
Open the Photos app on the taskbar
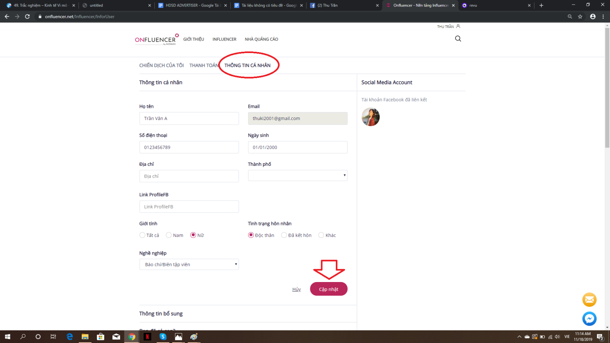tap(178, 337)
